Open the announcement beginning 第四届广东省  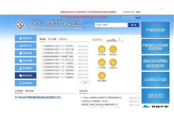[x=100, y=104]
